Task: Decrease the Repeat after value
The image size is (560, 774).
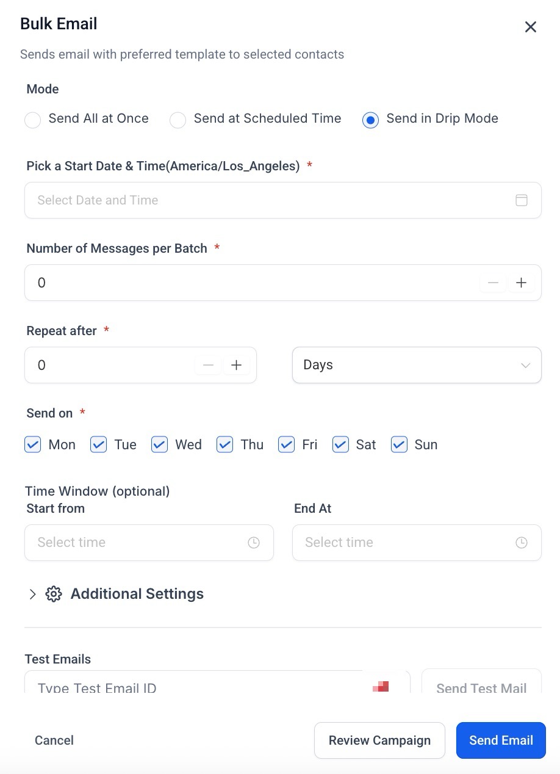Action: click(208, 365)
